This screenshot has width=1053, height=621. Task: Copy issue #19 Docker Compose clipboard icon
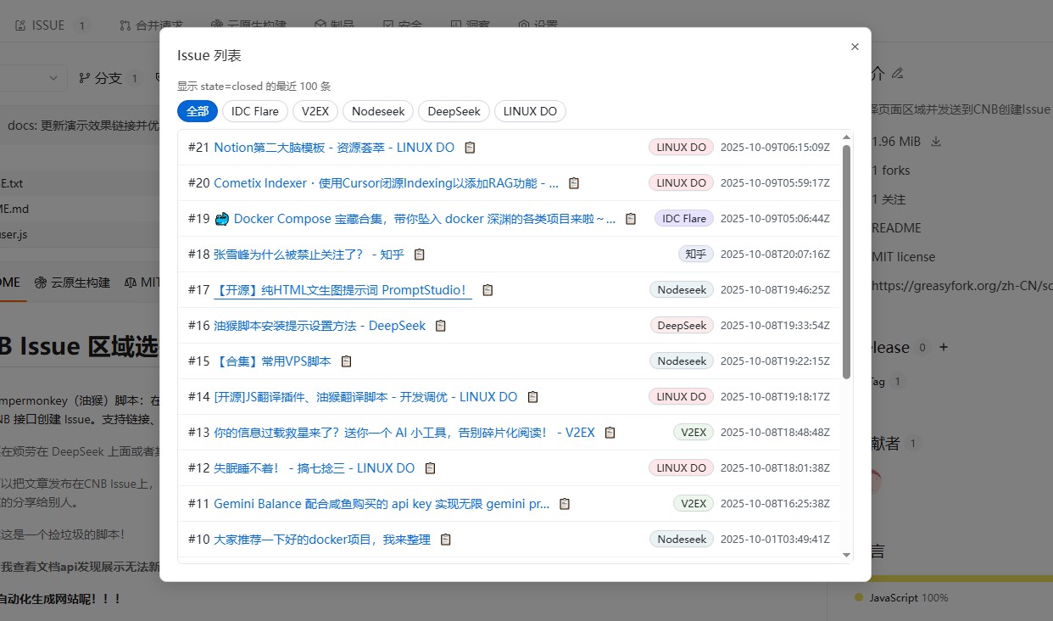click(x=631, y=219)
